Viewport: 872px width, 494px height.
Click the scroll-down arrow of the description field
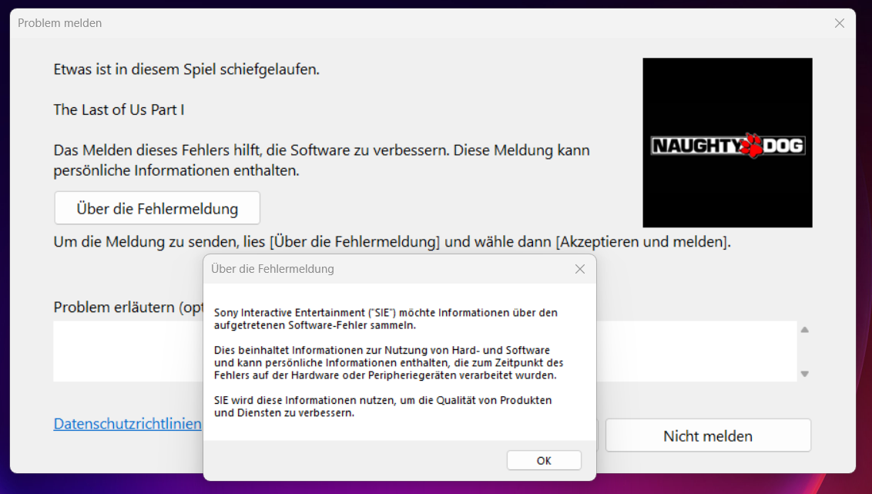(804, 374)
